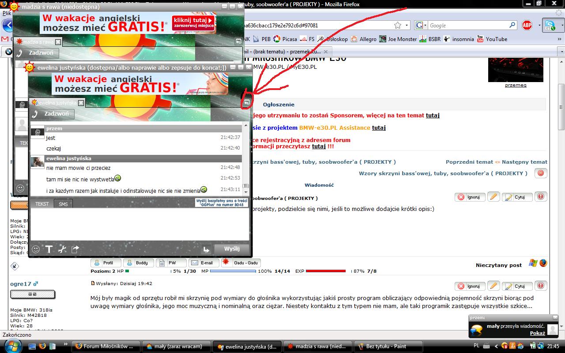Open the Joe Monster bookmark

398,39
